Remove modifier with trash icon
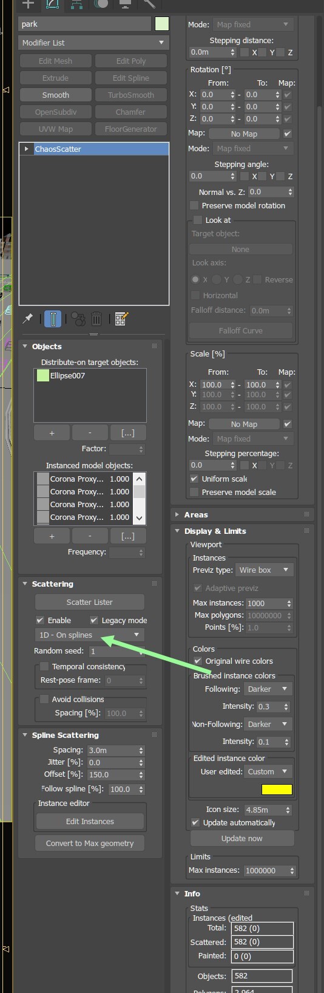 [x=96, y=319]
